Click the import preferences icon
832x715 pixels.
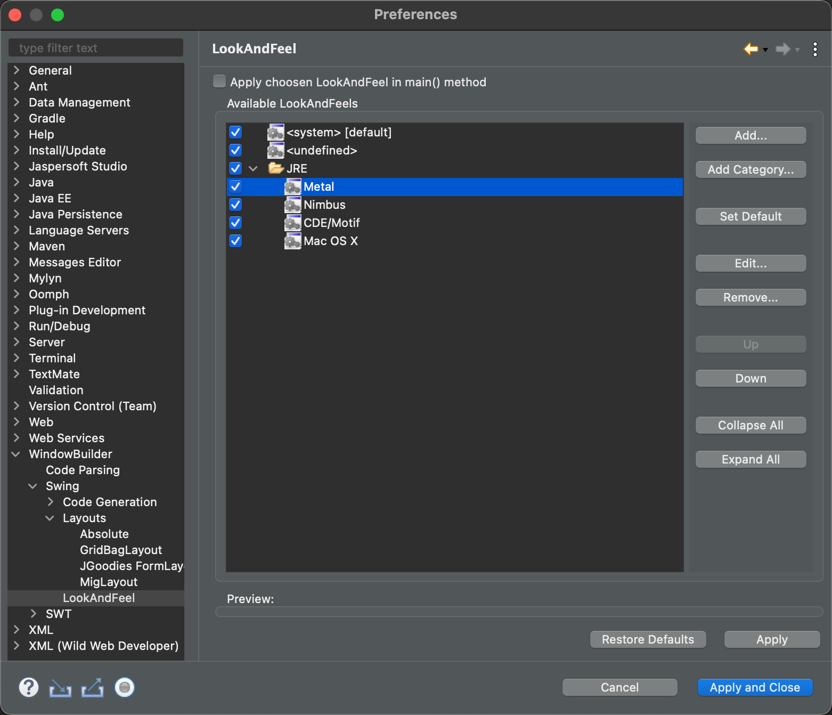click(60, 688)
